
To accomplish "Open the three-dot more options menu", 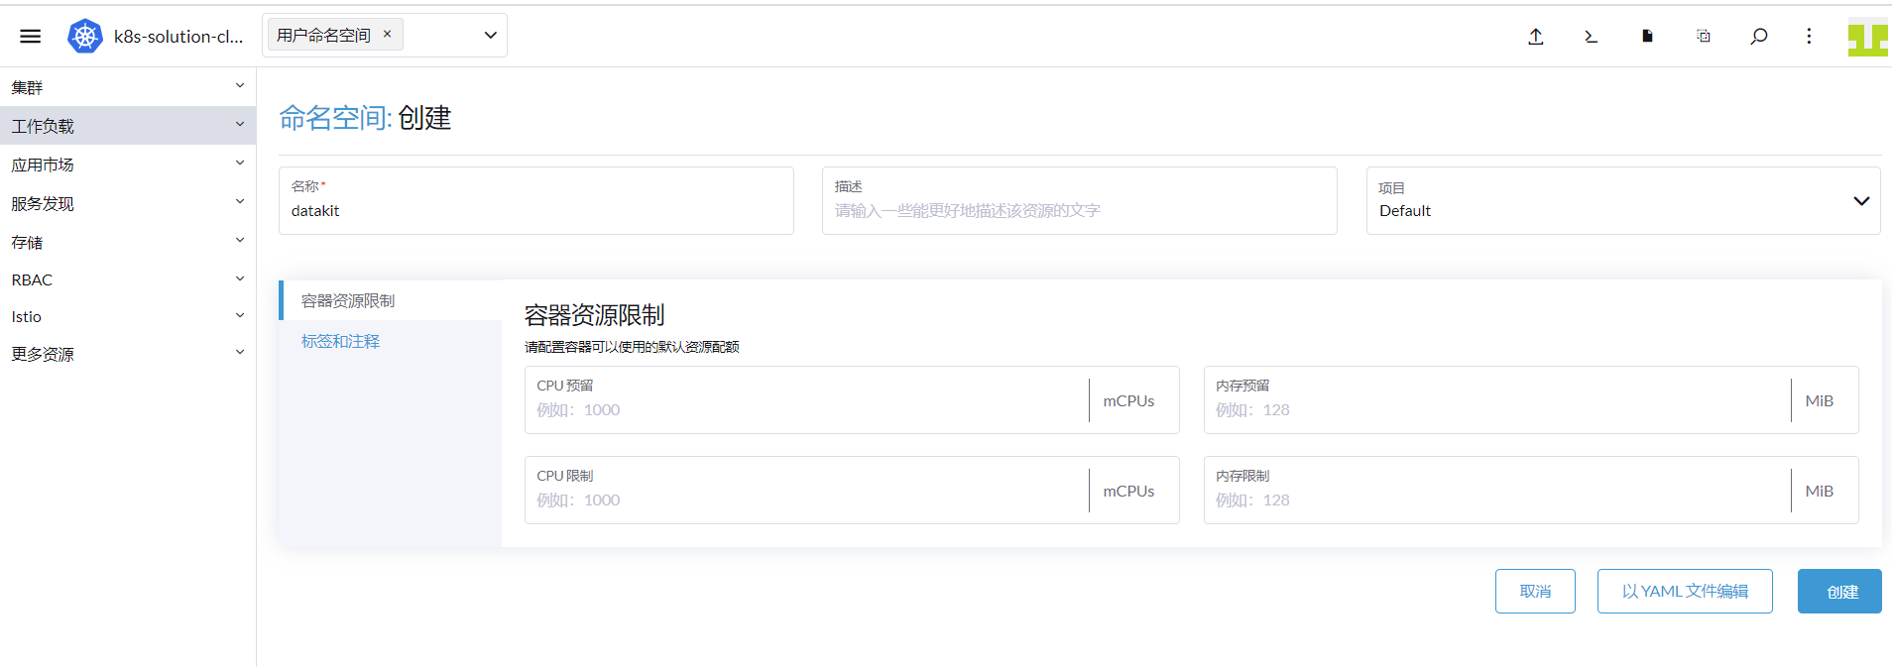I will point(1809,37).
